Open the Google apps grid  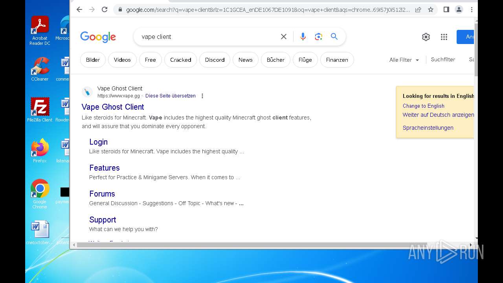[x=444, y=37]
